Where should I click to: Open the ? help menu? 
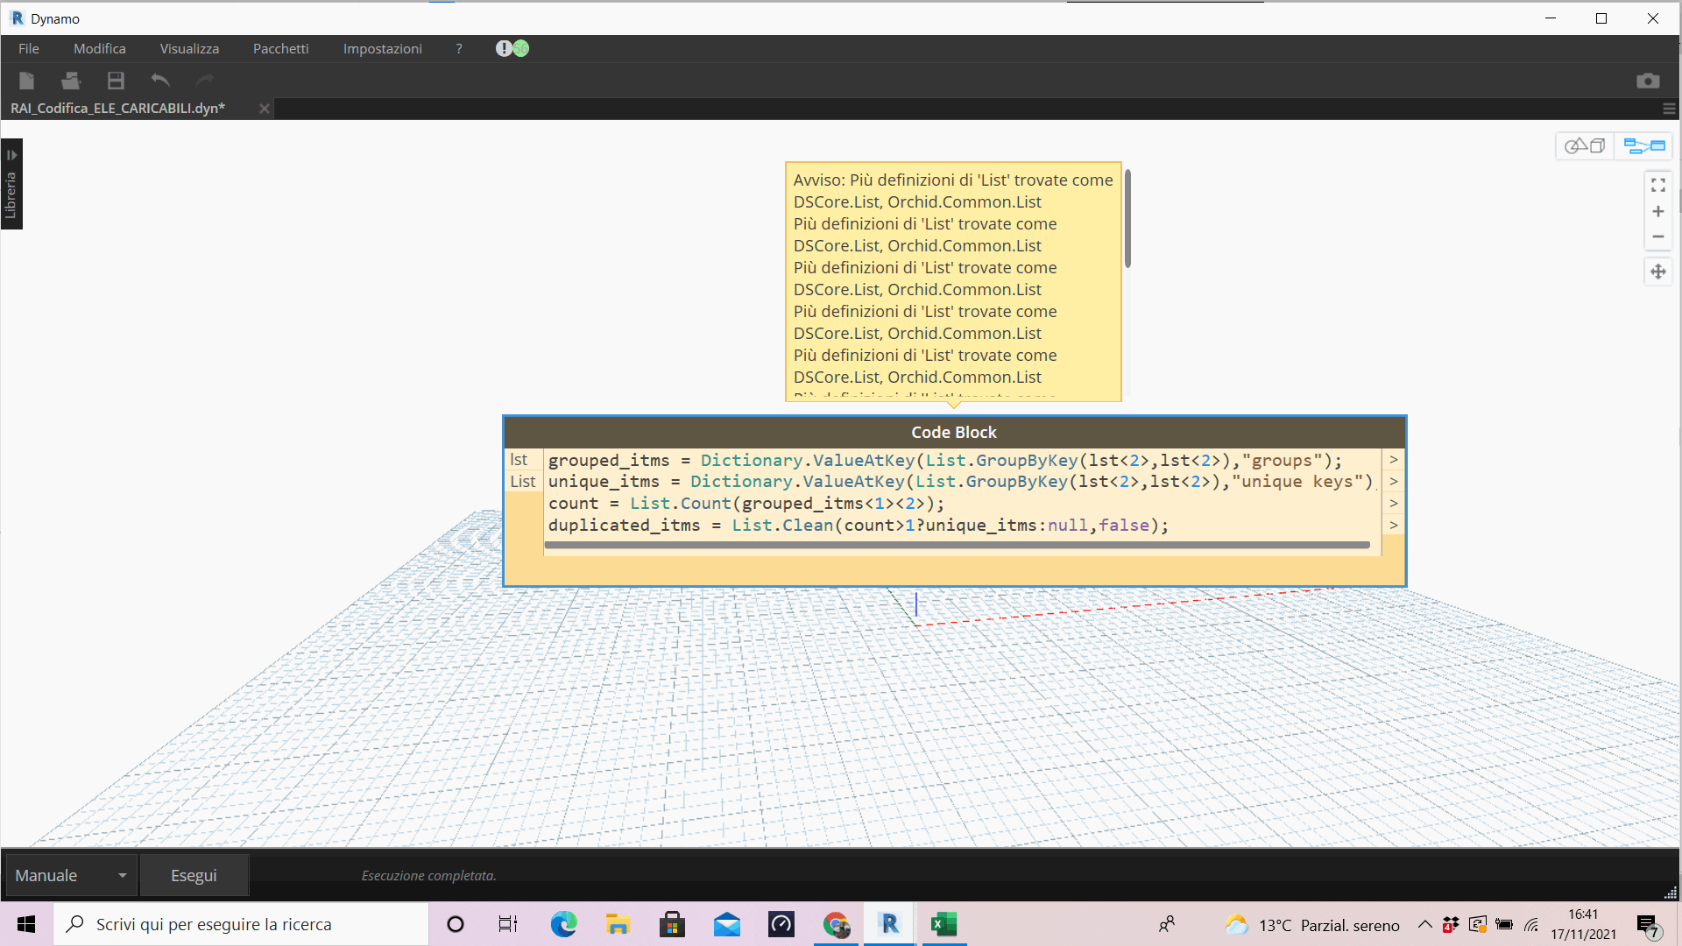tap(458, 49)
